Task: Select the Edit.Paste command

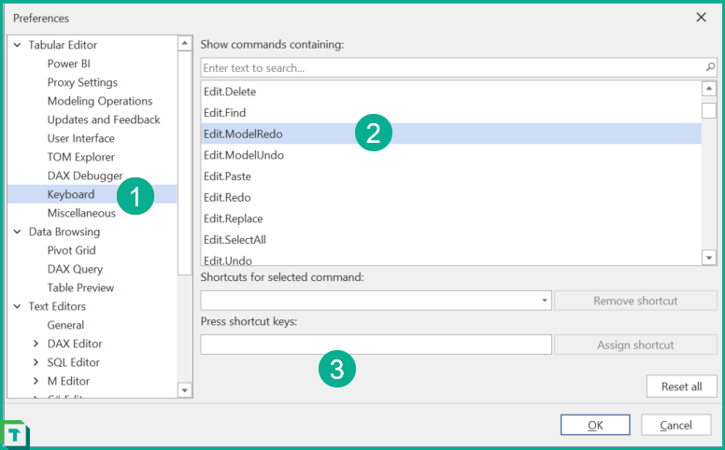Action: [x=227, y=176]
